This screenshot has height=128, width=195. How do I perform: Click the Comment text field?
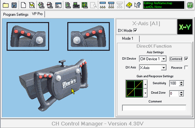(154, 108)
